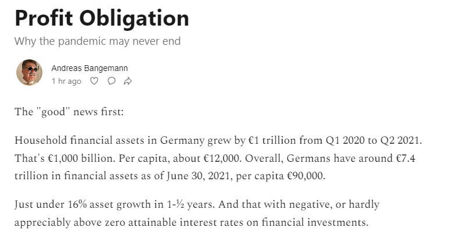Screen dimensions: 454x238
Task: Click the "16%" asset growth figure
Action: click(x=77, y=204)
